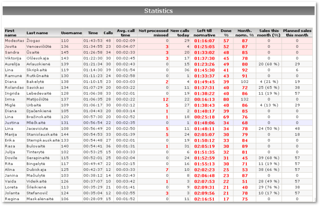Screen dimensions: 320x206
Task: Click Irma Matijošiūtė's missed count of 12
Action: tap(166, 99)
